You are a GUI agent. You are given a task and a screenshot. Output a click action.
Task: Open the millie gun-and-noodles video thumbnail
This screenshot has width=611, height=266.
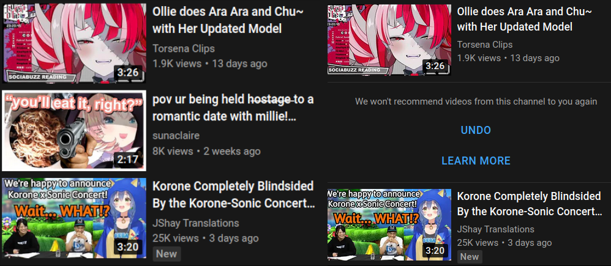tap(74, 131)
